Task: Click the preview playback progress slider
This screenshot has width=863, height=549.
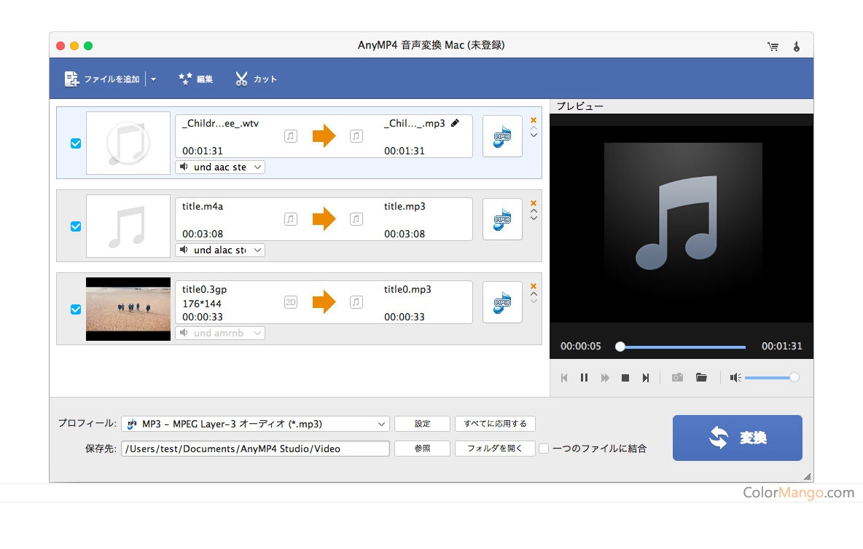Action: pos(682,347)
